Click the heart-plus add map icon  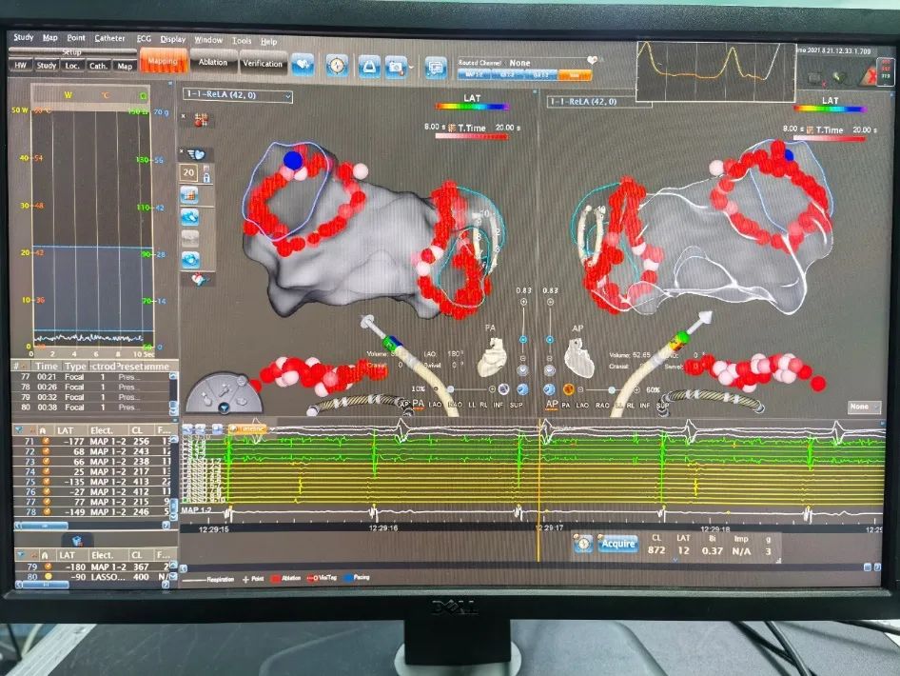[303, 65]
